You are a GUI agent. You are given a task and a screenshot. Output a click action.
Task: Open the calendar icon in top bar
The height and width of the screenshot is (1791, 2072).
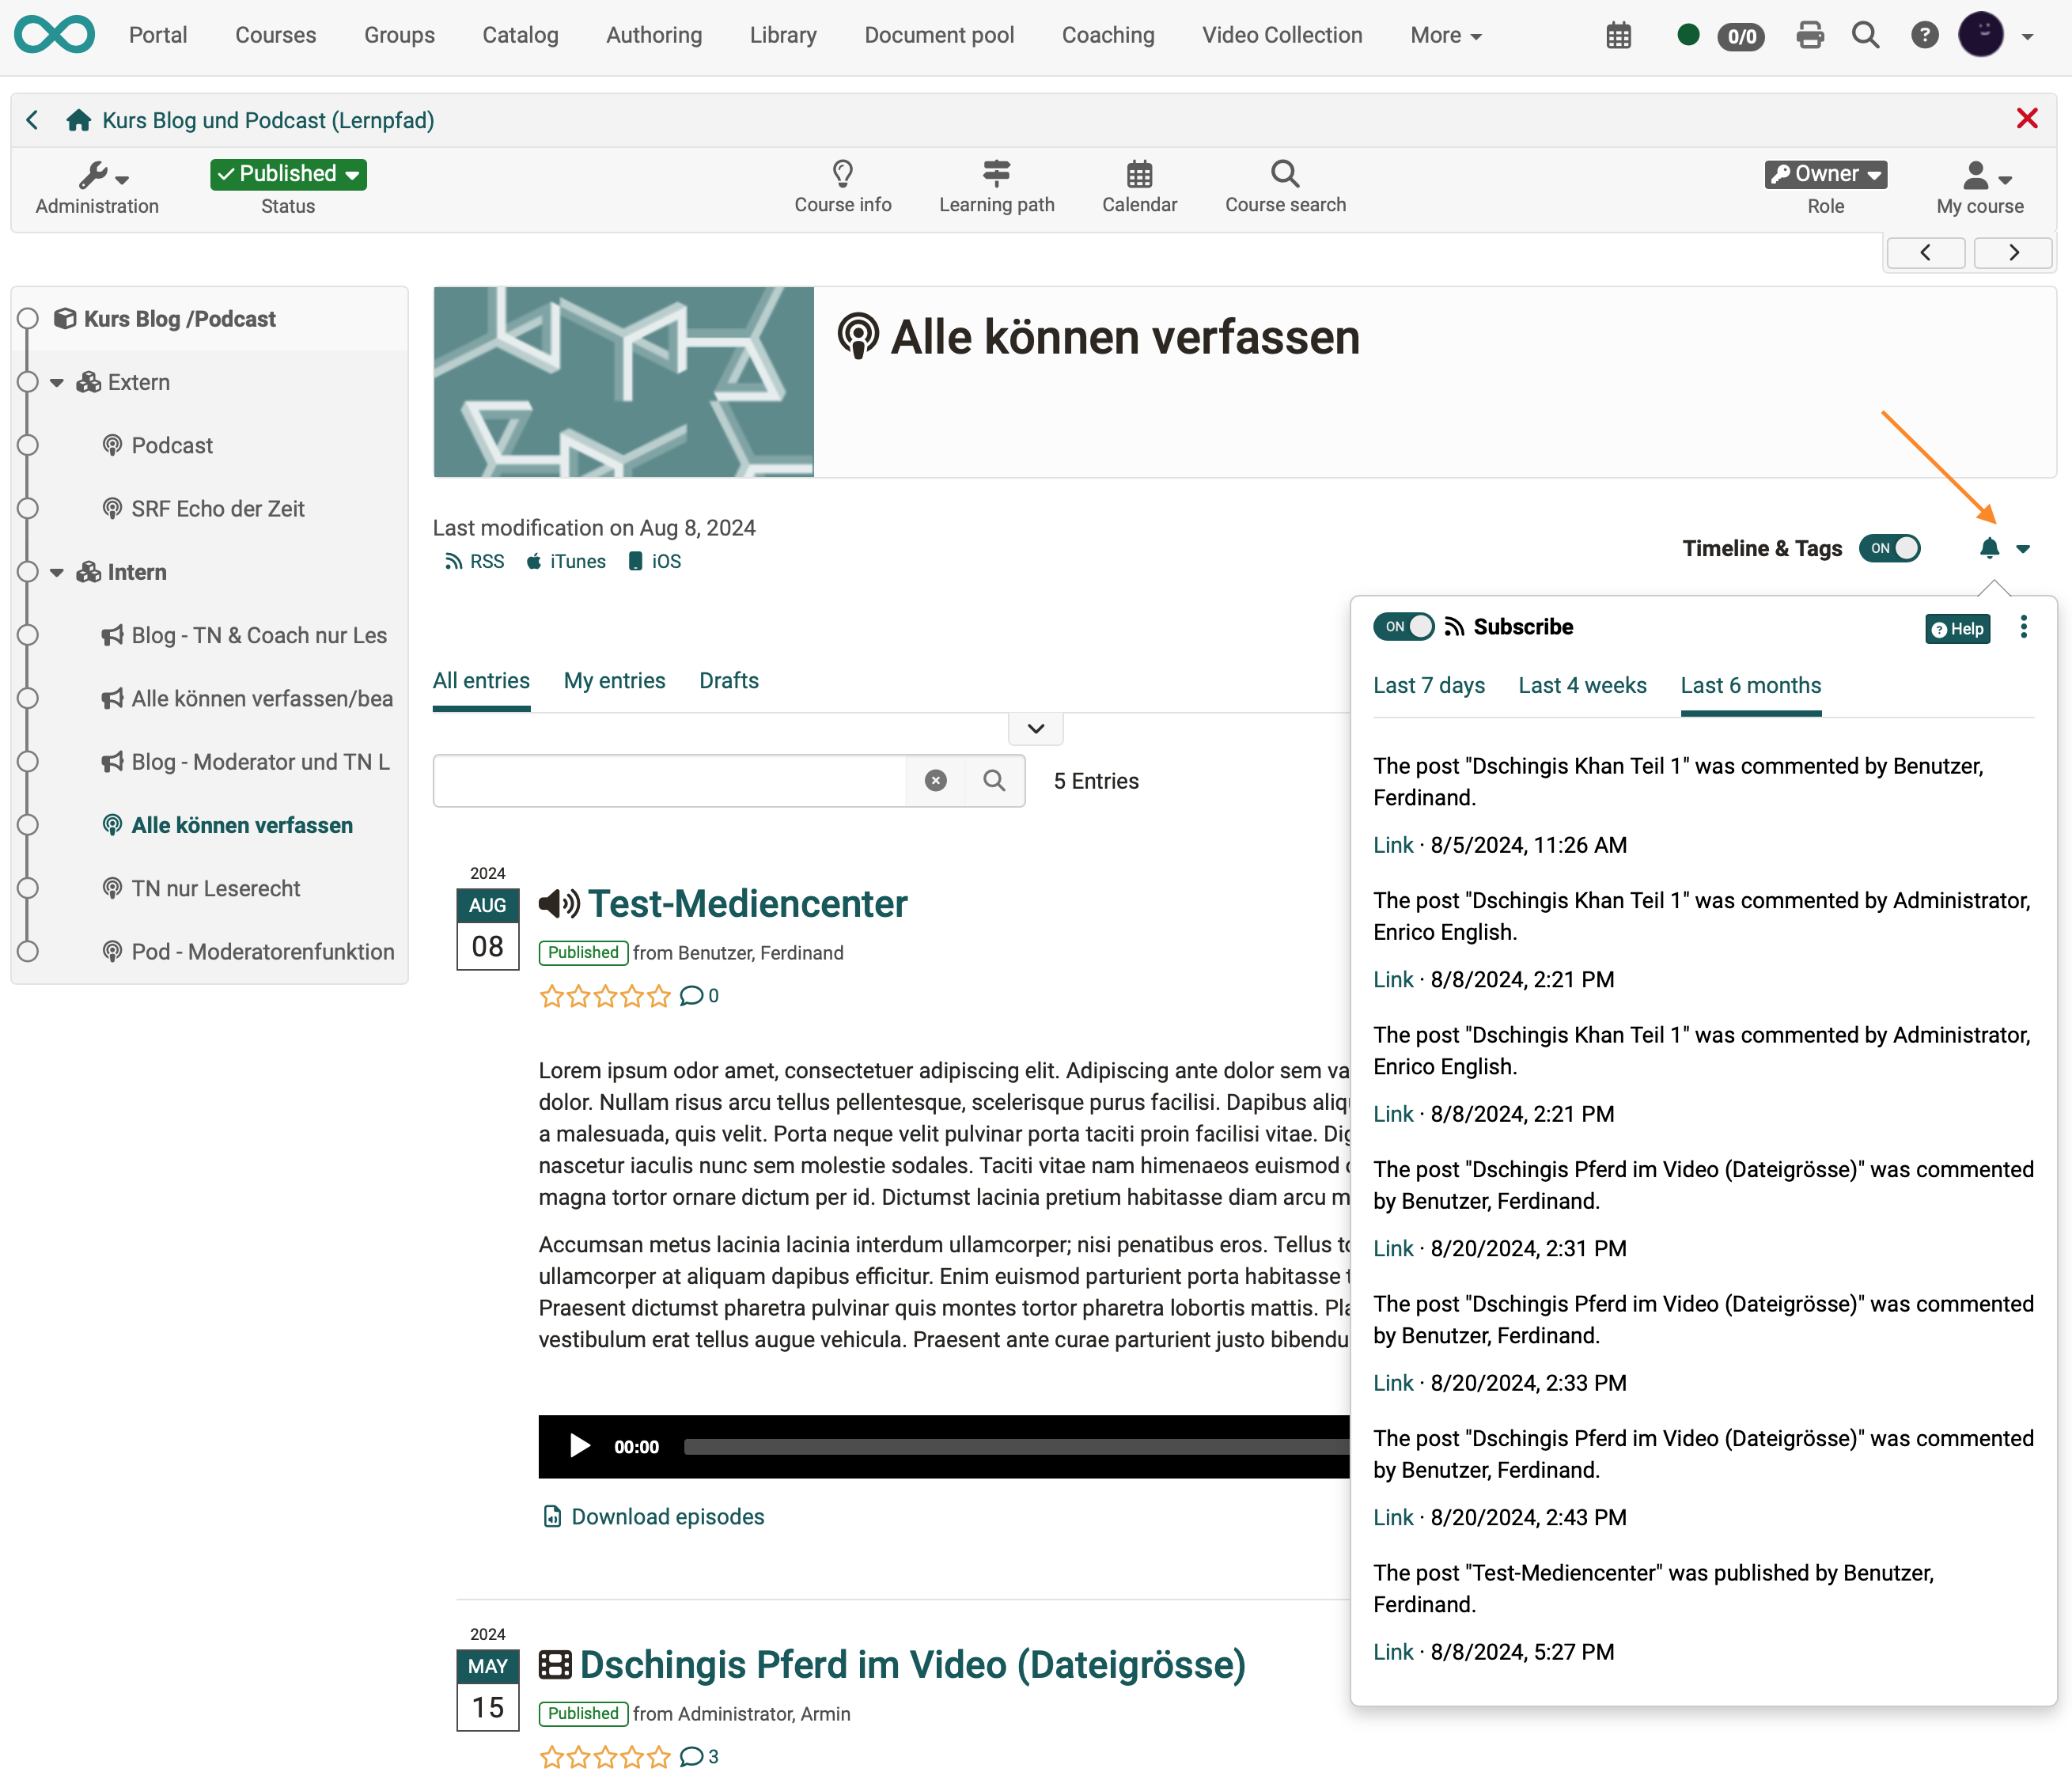[x=1618, y=36]
